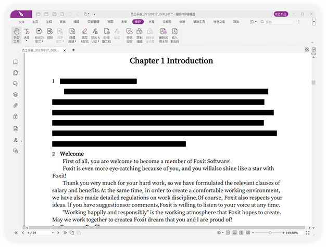The image size is (326, 247).
Task: Click the purple account button in title bar
Action: point(281,14)
